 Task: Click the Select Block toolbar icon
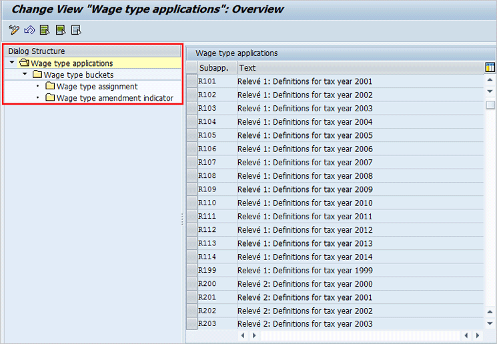point(61,29)
